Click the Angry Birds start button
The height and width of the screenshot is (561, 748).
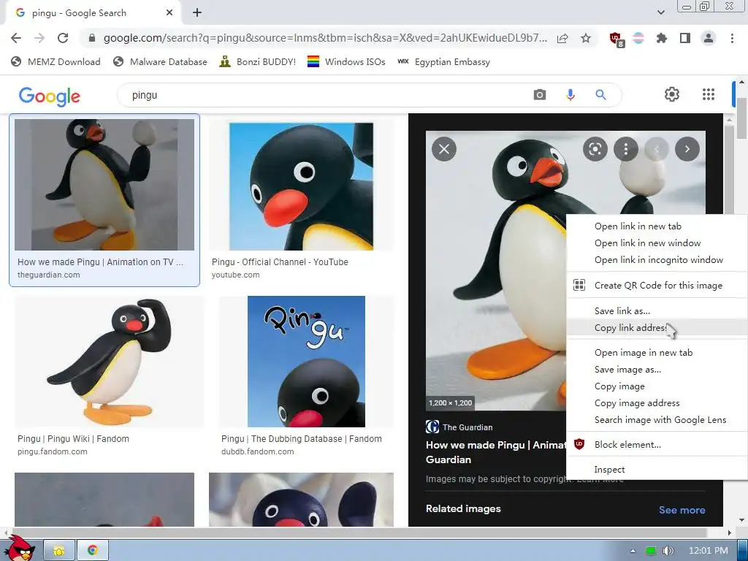tap(19, 549)
